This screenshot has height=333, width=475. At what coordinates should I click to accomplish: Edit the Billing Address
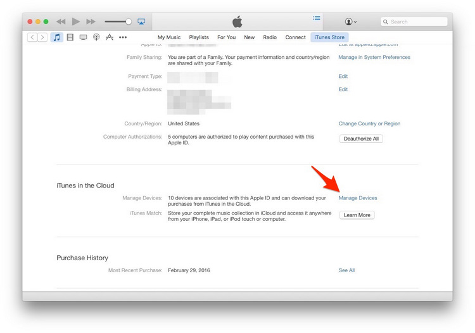(x=343, y=89)
